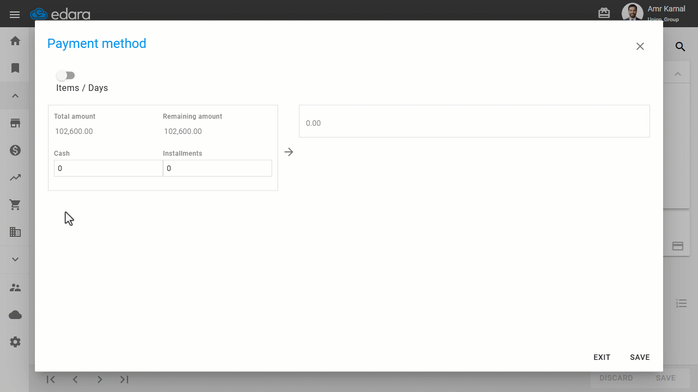The image size is (698, 392).
Task: Click DISCARD button behind dialog
Action: point(616,378)
